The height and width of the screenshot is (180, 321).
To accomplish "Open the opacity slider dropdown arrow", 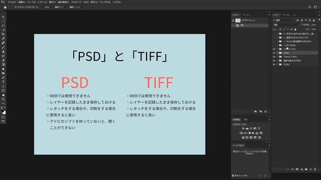I will tap(318, 25).
